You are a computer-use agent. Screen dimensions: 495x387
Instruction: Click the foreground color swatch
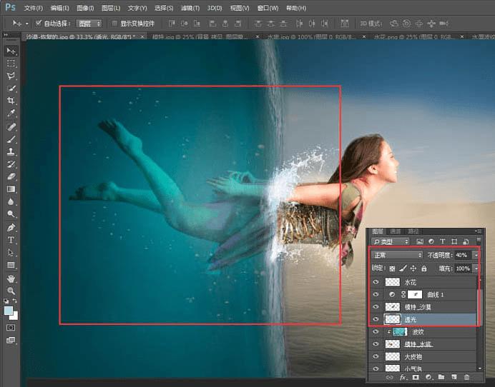pyautogui.click(x=9, y=310)
